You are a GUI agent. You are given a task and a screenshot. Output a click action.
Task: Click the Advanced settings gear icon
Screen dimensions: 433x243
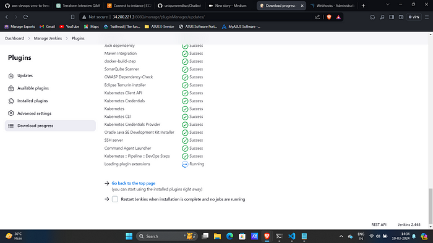11,113
